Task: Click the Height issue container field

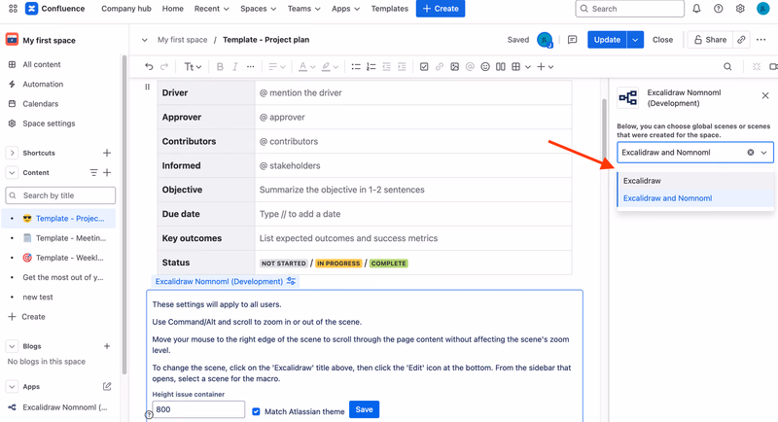Action: tap(198, 409)
